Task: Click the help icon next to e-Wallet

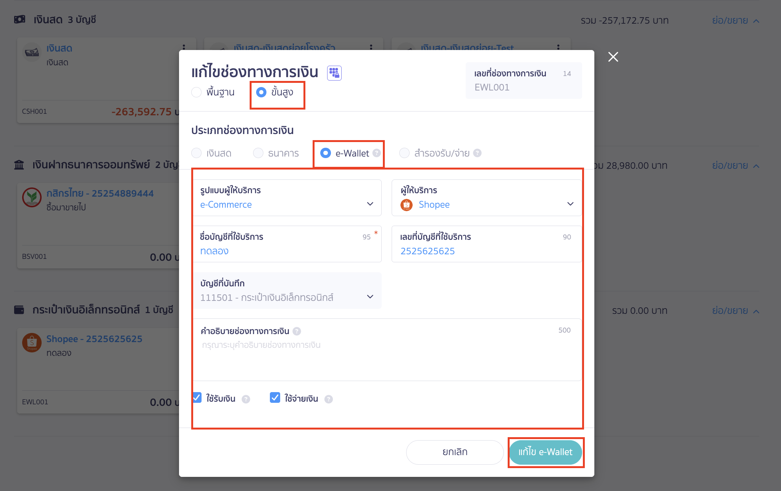Action: pyautogui.click(x=377, y=153)
